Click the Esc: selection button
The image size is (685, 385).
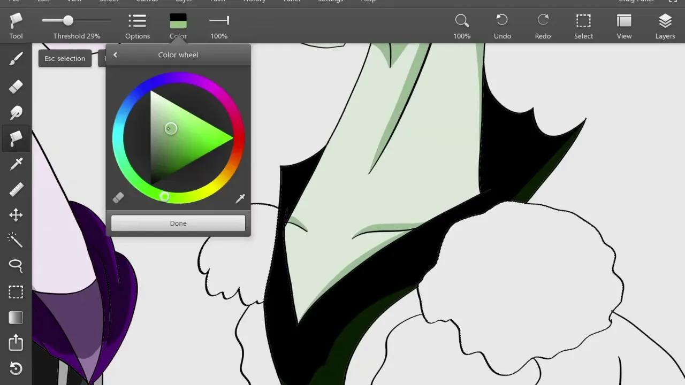(65, 58)
